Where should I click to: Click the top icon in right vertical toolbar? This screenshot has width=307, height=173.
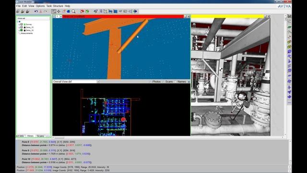click(x=289, y=16)
